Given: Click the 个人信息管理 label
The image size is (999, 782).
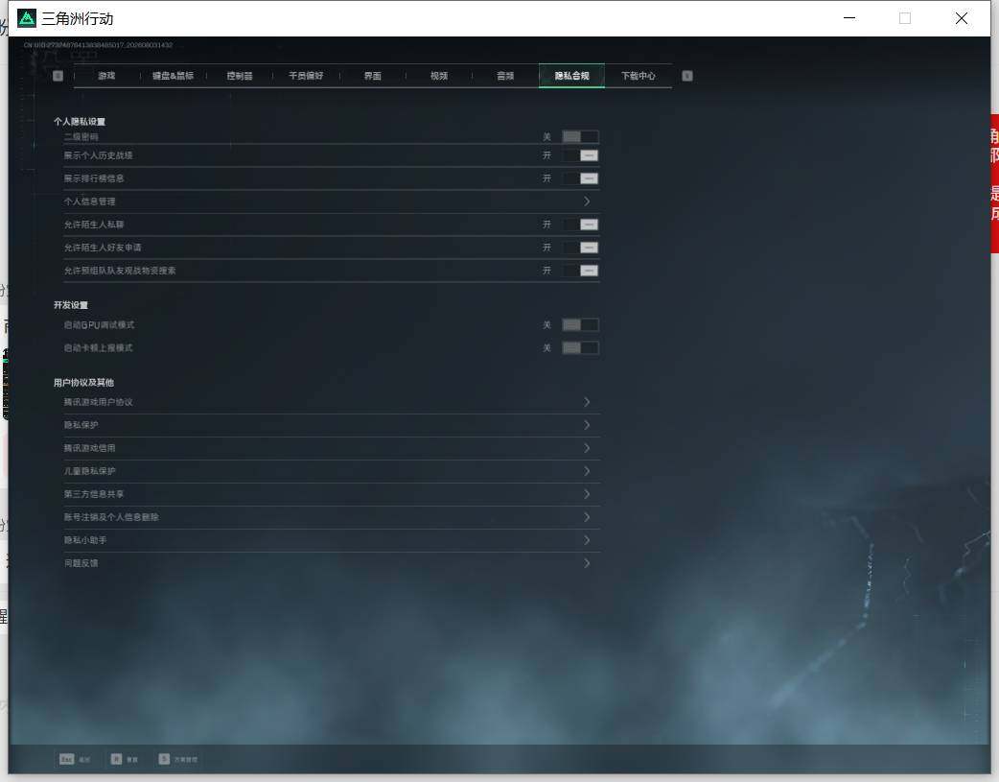Looking at the screenshot, I should coord(89,201).
